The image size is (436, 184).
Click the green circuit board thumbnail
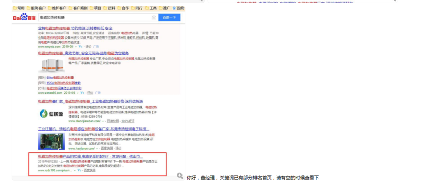point(51,141)
